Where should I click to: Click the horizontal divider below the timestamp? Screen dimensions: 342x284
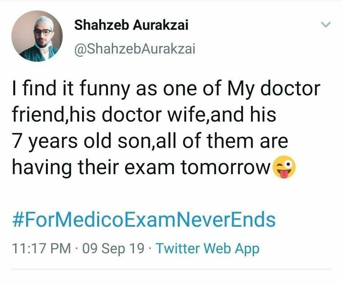171,268
